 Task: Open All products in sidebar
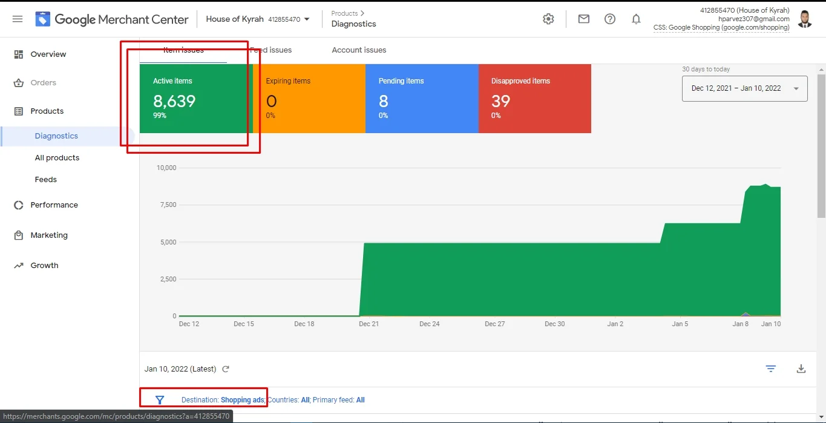57,158
